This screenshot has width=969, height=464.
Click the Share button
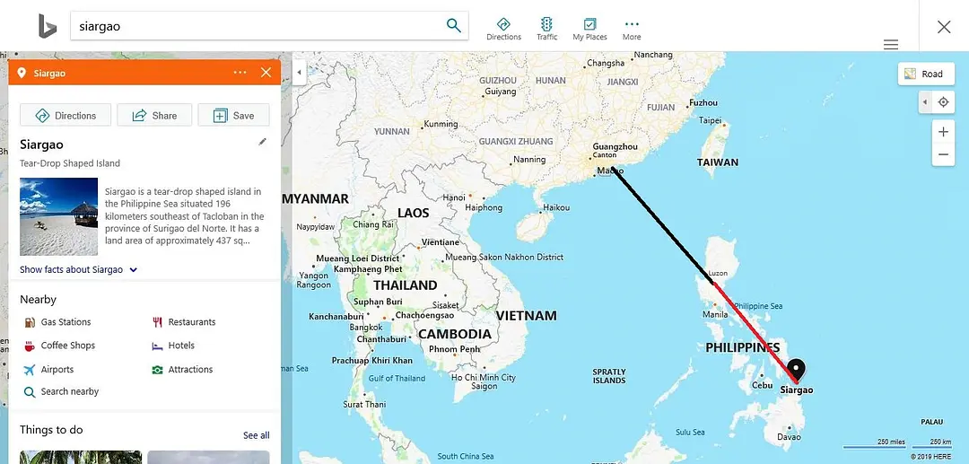tap(154, 115)
